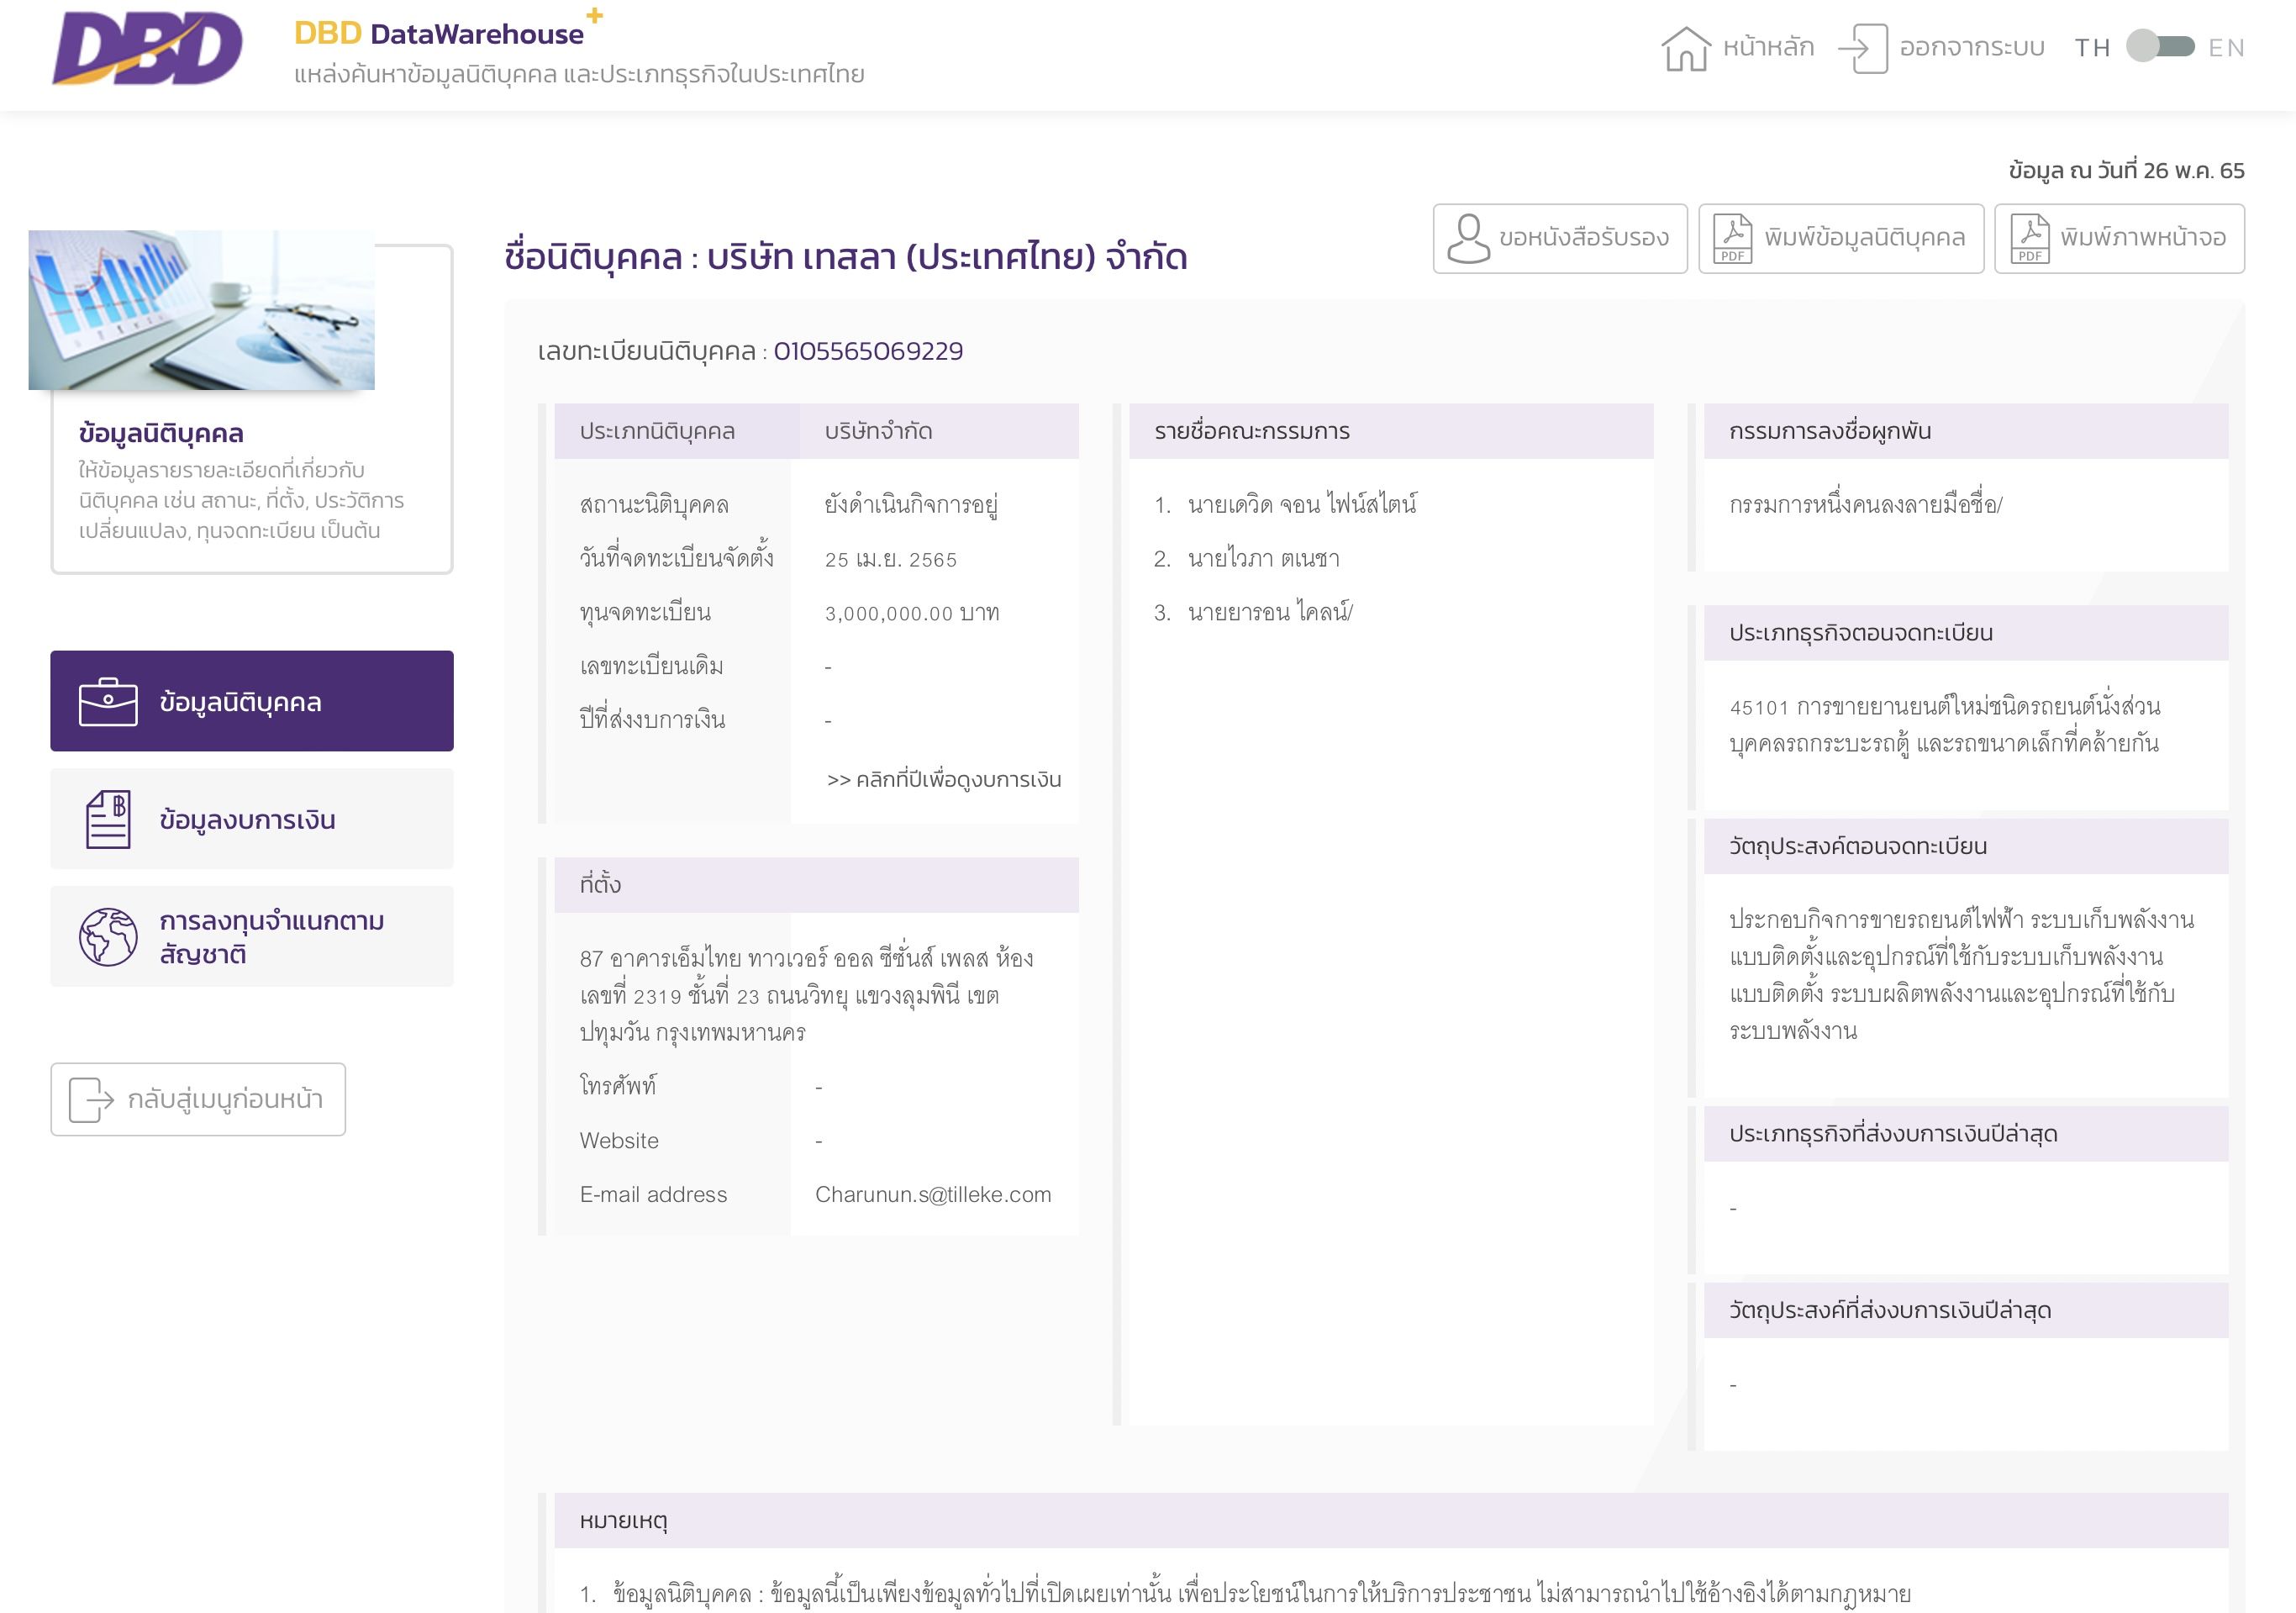This screenshot has height=1613, width=2296.
Task: Click the charts thumbnail image in sidebar
Action: pyautogui.click(x=201, y=310)
